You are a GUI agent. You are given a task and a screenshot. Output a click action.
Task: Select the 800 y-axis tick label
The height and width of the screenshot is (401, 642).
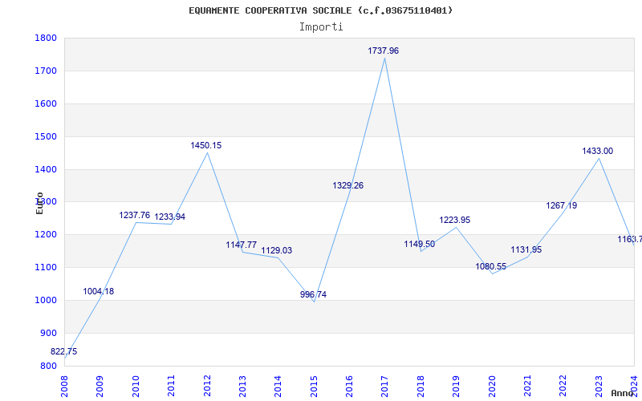coord(47,366)
